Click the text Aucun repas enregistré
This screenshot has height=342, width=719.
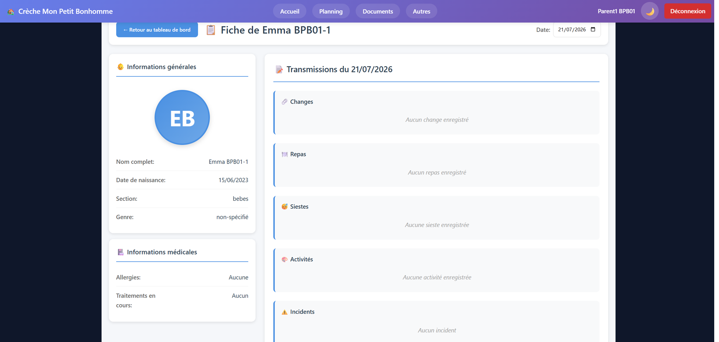point(437,173)
